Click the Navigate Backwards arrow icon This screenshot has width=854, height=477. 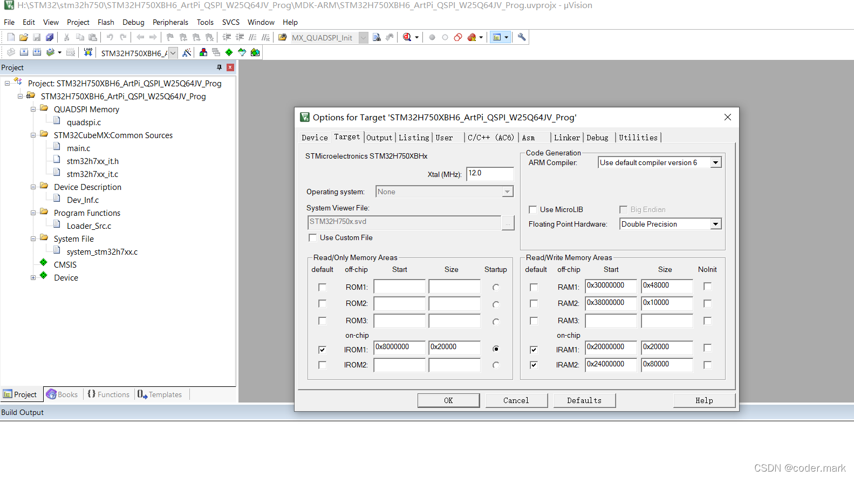tap(140, 37)
